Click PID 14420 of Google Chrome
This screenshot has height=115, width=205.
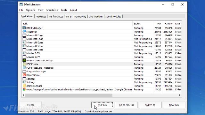(158, 89)
